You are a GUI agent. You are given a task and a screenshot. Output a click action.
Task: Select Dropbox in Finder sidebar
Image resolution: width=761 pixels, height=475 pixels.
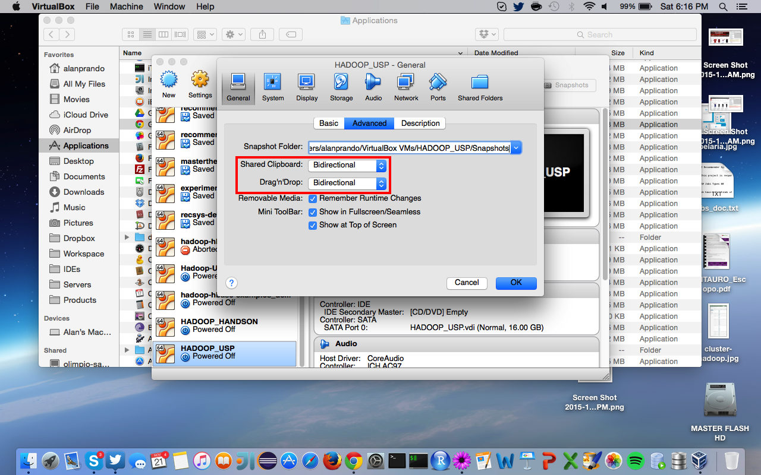pos(79,238)
